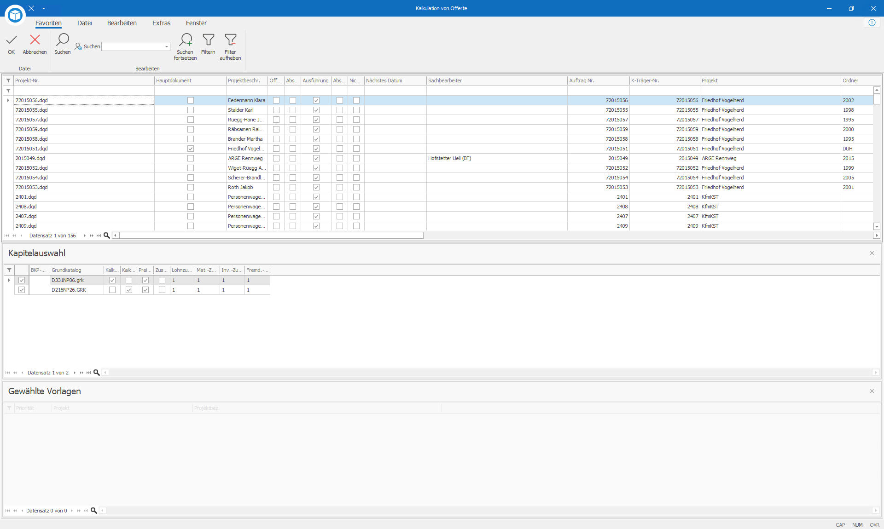Expand row indicator for D331NP06.grk

pos(9,280)
